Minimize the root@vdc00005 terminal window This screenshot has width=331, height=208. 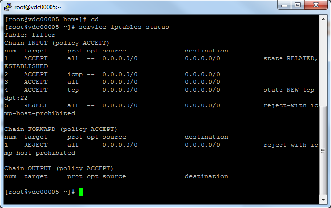[x=284, y=5]
